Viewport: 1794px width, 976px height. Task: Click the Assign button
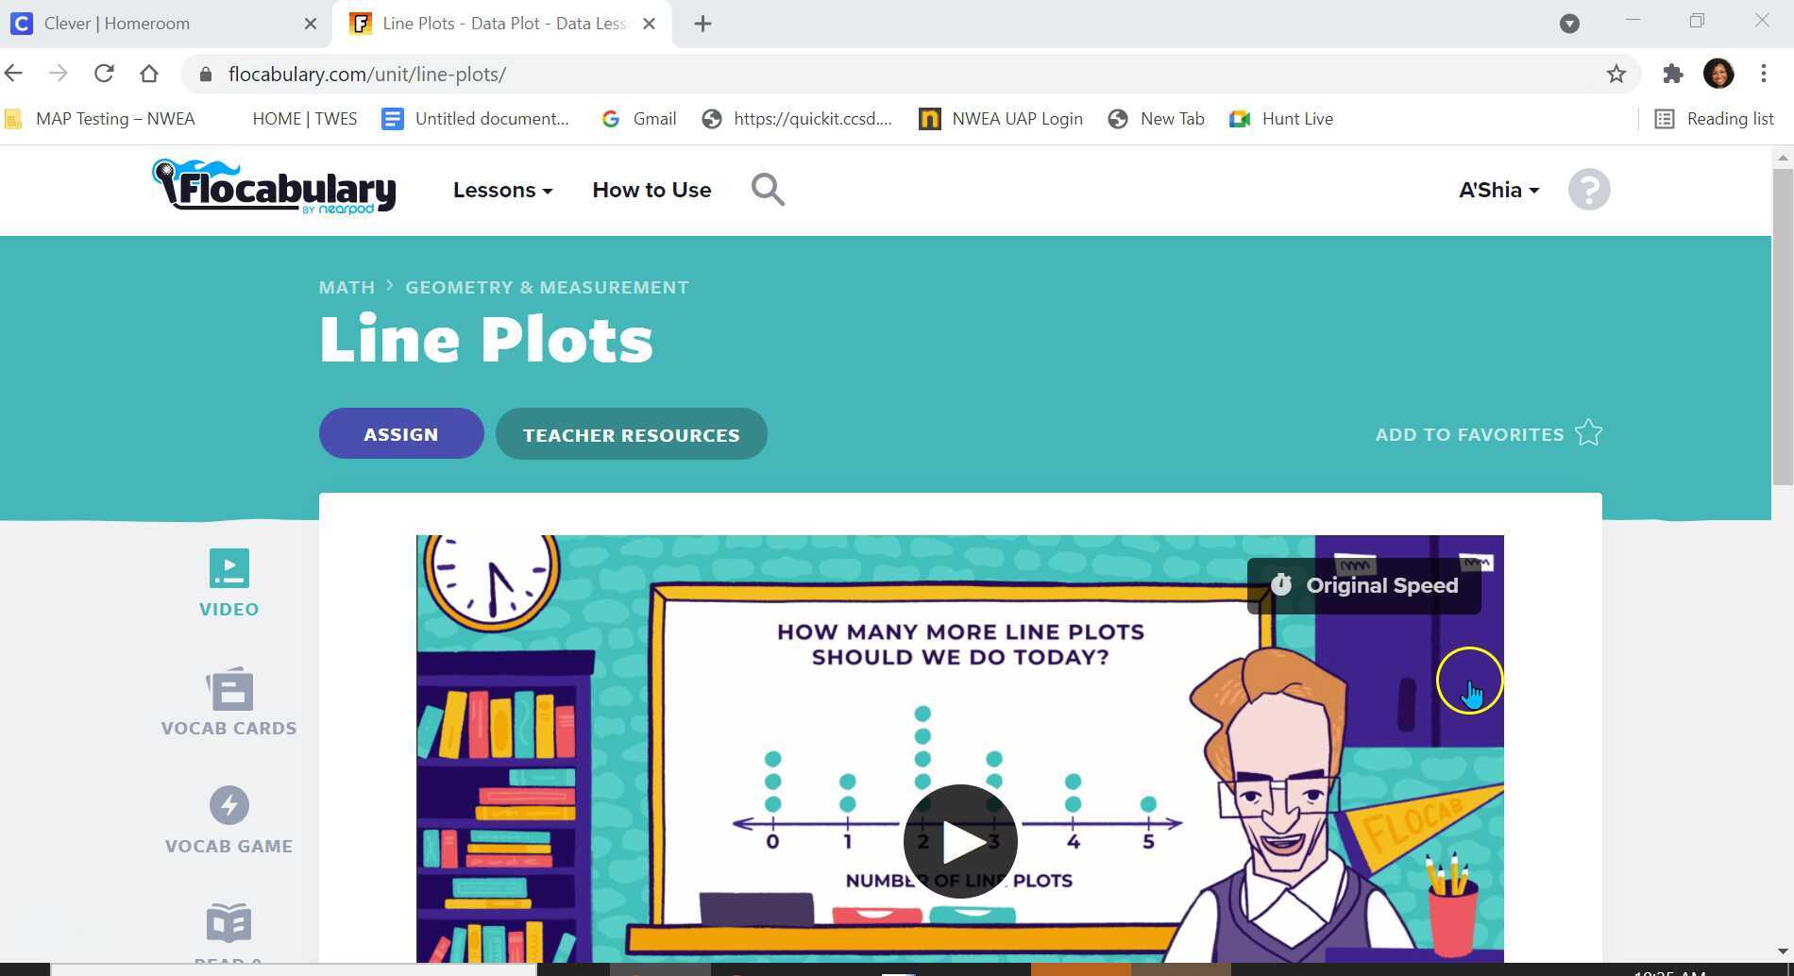400,433
